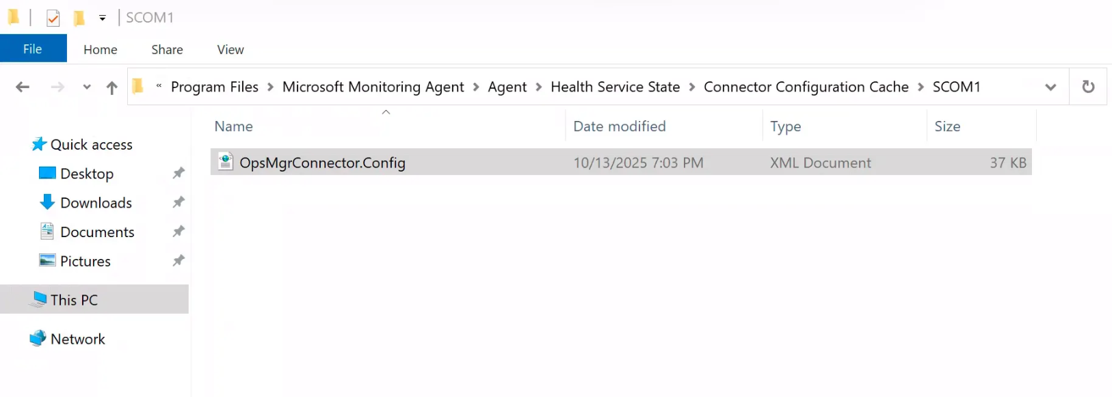Viewport: 1112px width, 397px height.
Task: Select Network in navigation pane
Action: pyautogui.click(x=77, y=339)
